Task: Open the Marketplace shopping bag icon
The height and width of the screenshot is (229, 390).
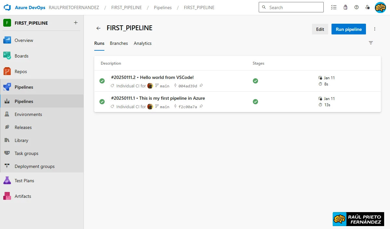Action: point(345,7)
